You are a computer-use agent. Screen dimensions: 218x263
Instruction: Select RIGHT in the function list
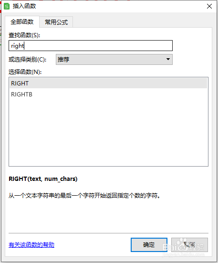coord(108,83)
